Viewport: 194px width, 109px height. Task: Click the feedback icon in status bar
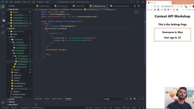click(x=139, y=107)
